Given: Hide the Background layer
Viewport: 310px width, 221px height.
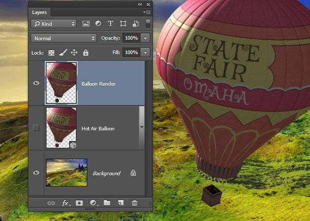Looking at the screenshot, I should coord(36,173).
